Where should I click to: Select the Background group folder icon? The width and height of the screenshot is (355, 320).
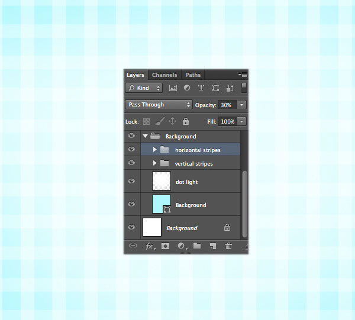point(155,136)
